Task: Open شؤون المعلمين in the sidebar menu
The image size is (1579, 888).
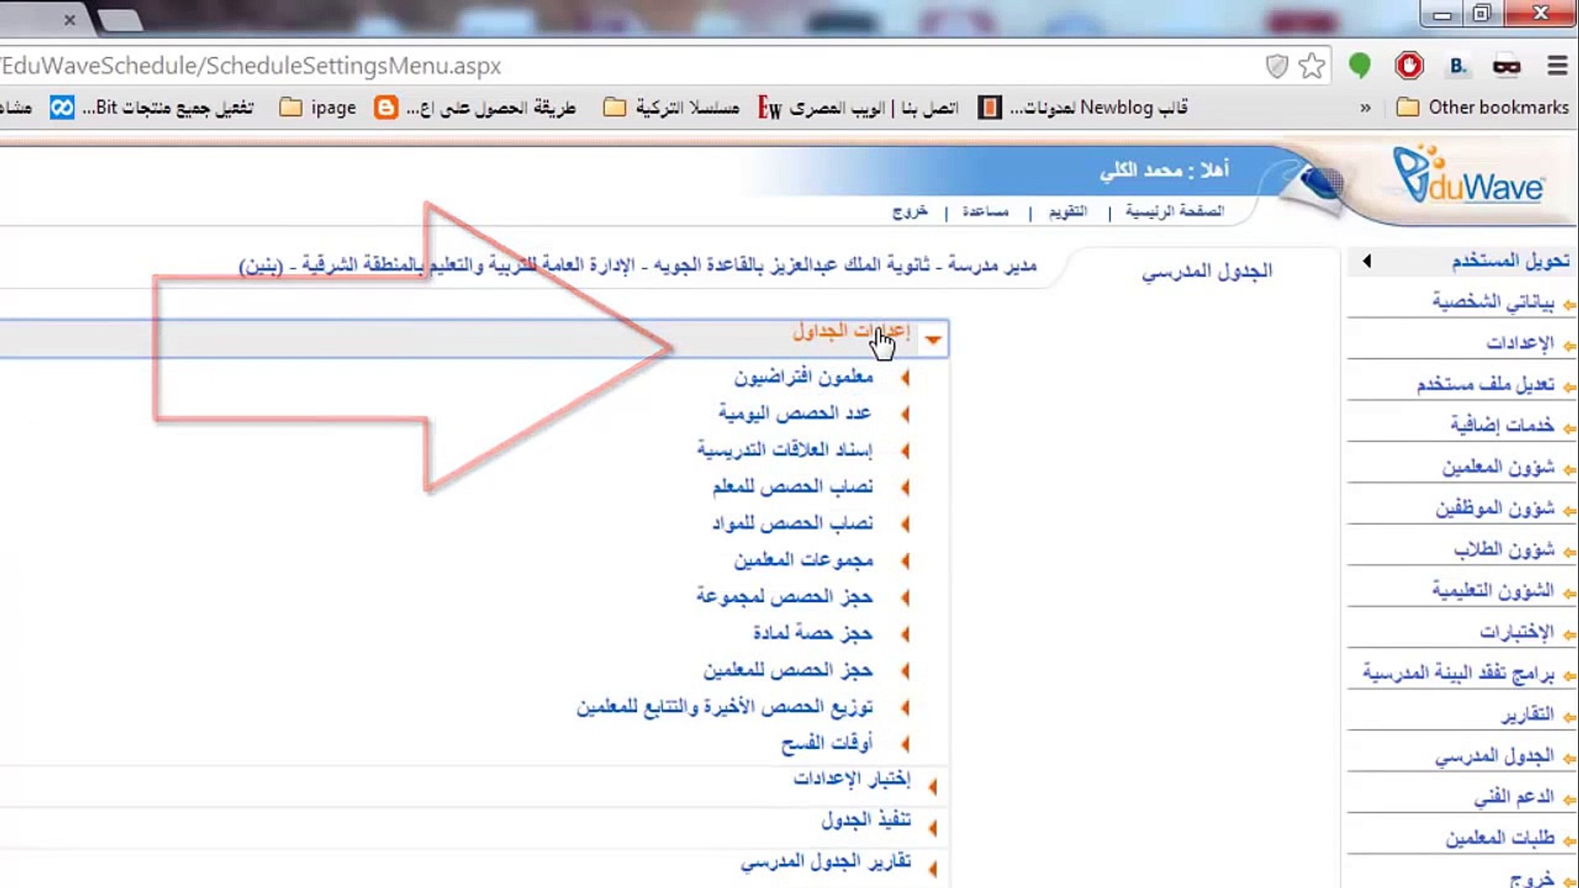Action: 1498,467
